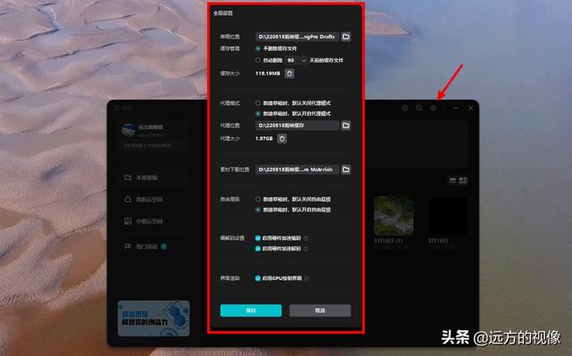Select 自动删除 cache radio option
The image size is (572, 356).
click(258, 61)
